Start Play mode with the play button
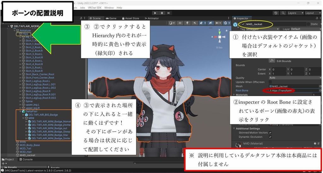This screenshot has width=323, height=173. 155,13
